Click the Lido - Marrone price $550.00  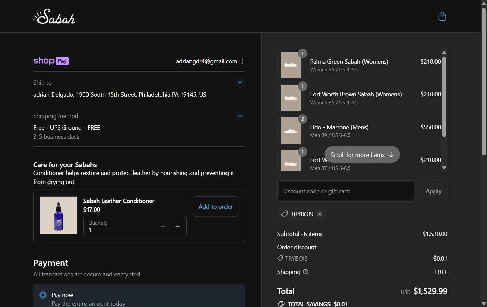430,127
